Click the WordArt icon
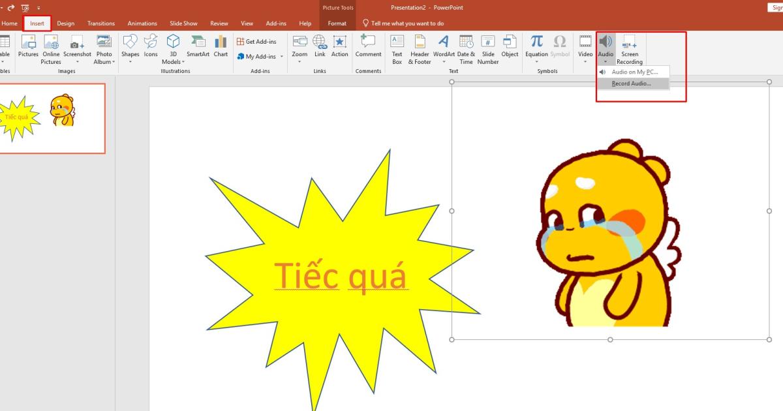This screenshot has height=411, width=783. 443,42
